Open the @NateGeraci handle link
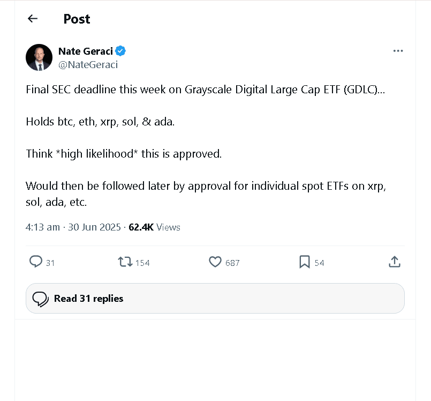The width and height of the screenshot is (431, 401). (88, 65)
